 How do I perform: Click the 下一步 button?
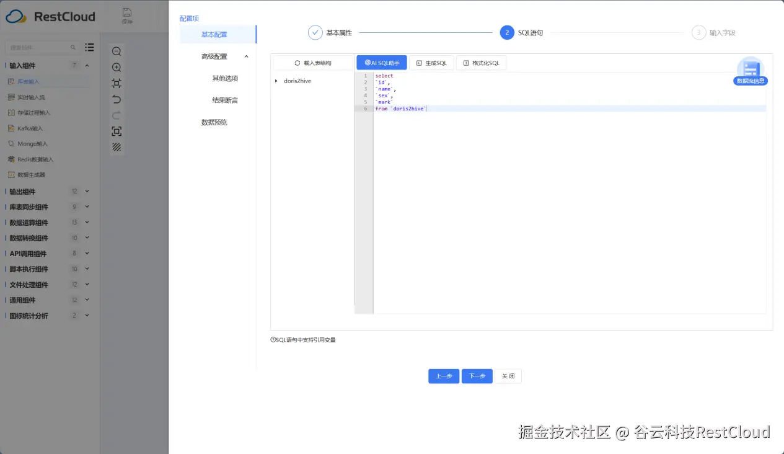point(477,376)
